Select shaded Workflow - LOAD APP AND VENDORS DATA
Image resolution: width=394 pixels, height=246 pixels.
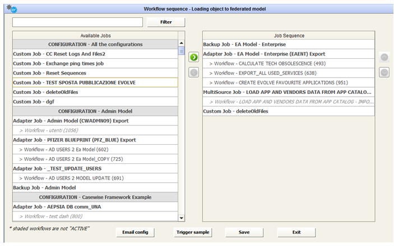[x=289, y=102]
